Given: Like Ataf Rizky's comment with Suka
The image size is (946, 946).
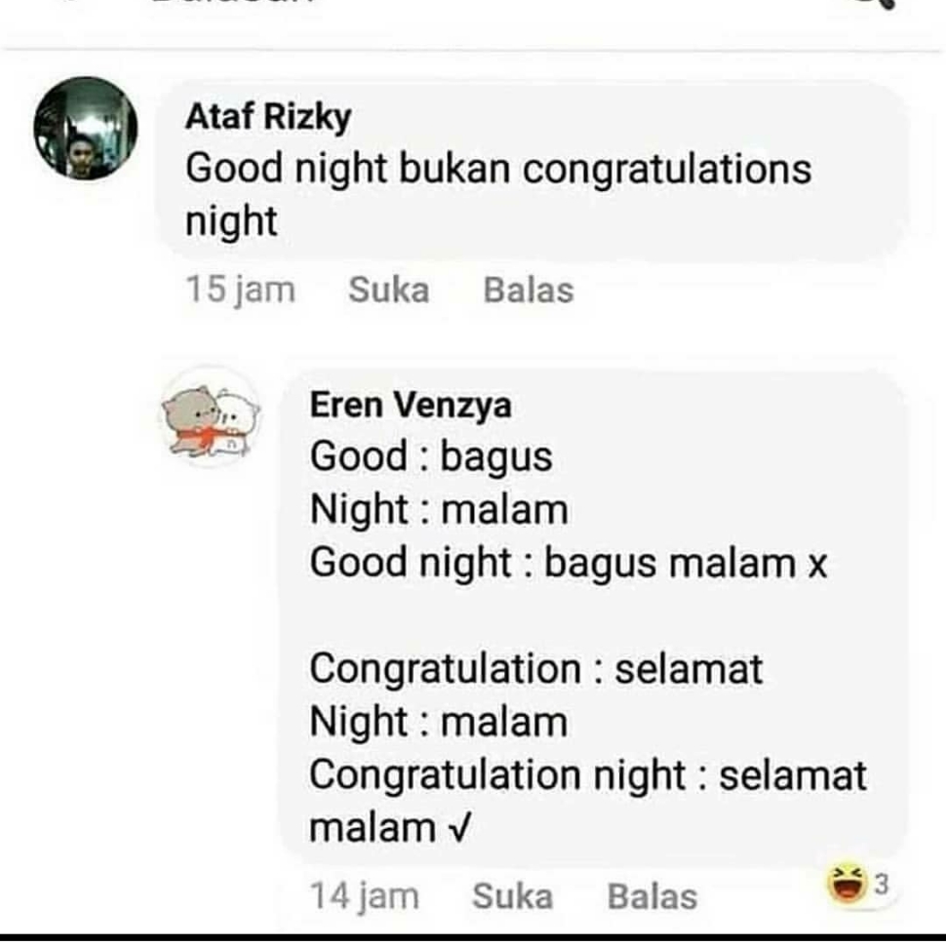Looking at the screenshot, I should 389,290.
